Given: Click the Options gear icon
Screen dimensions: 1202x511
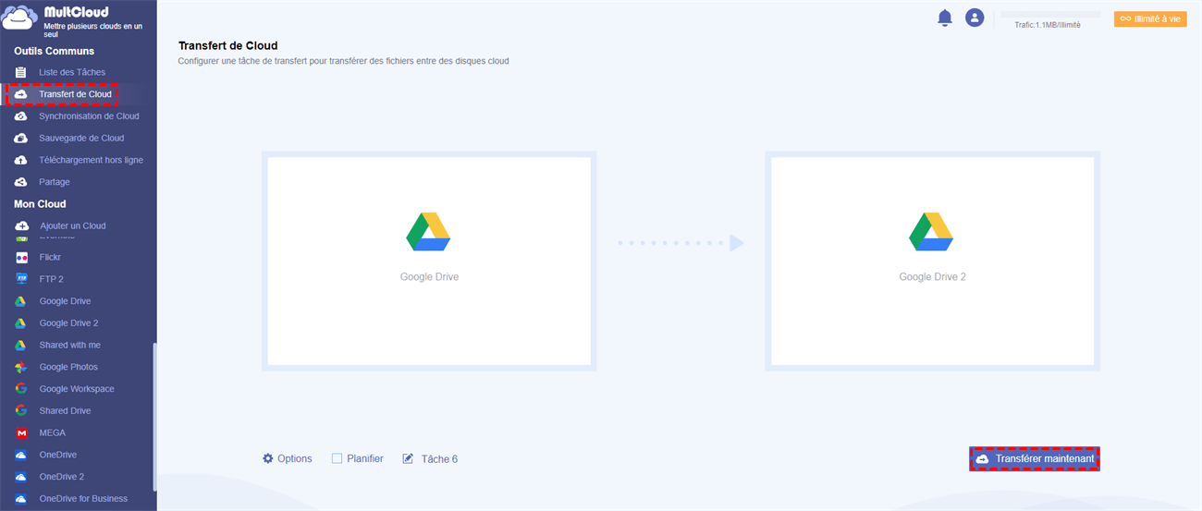Looking at the screenshot, I should point(268,458).
